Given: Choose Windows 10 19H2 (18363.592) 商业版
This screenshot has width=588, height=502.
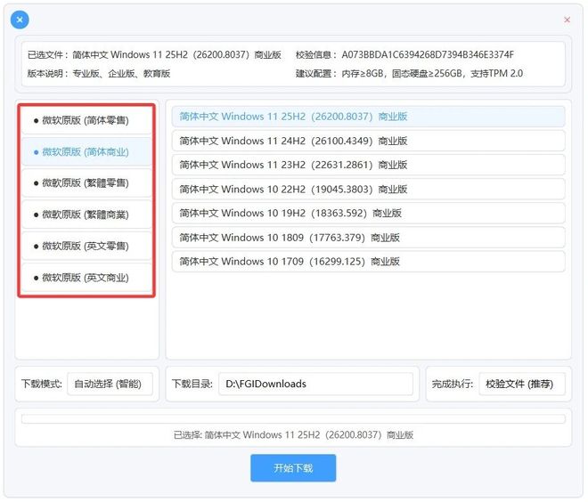Looking at the screenshot, I should point(368,214).
